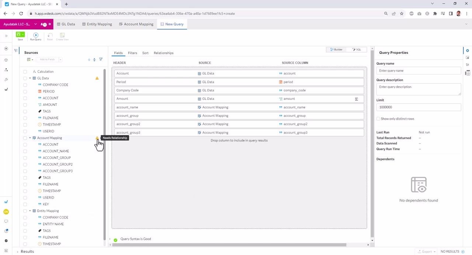Click the horizontal scrollbar under fields

[x=229, y=245]
